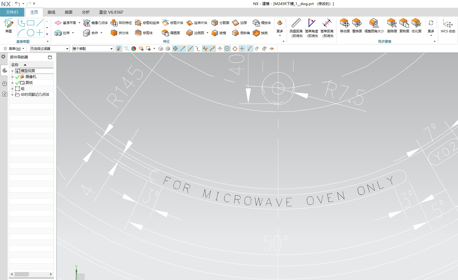This screenshot has height=280, width=458.
Task: Click the 名称 column header
Action: [x=31, y=65]
